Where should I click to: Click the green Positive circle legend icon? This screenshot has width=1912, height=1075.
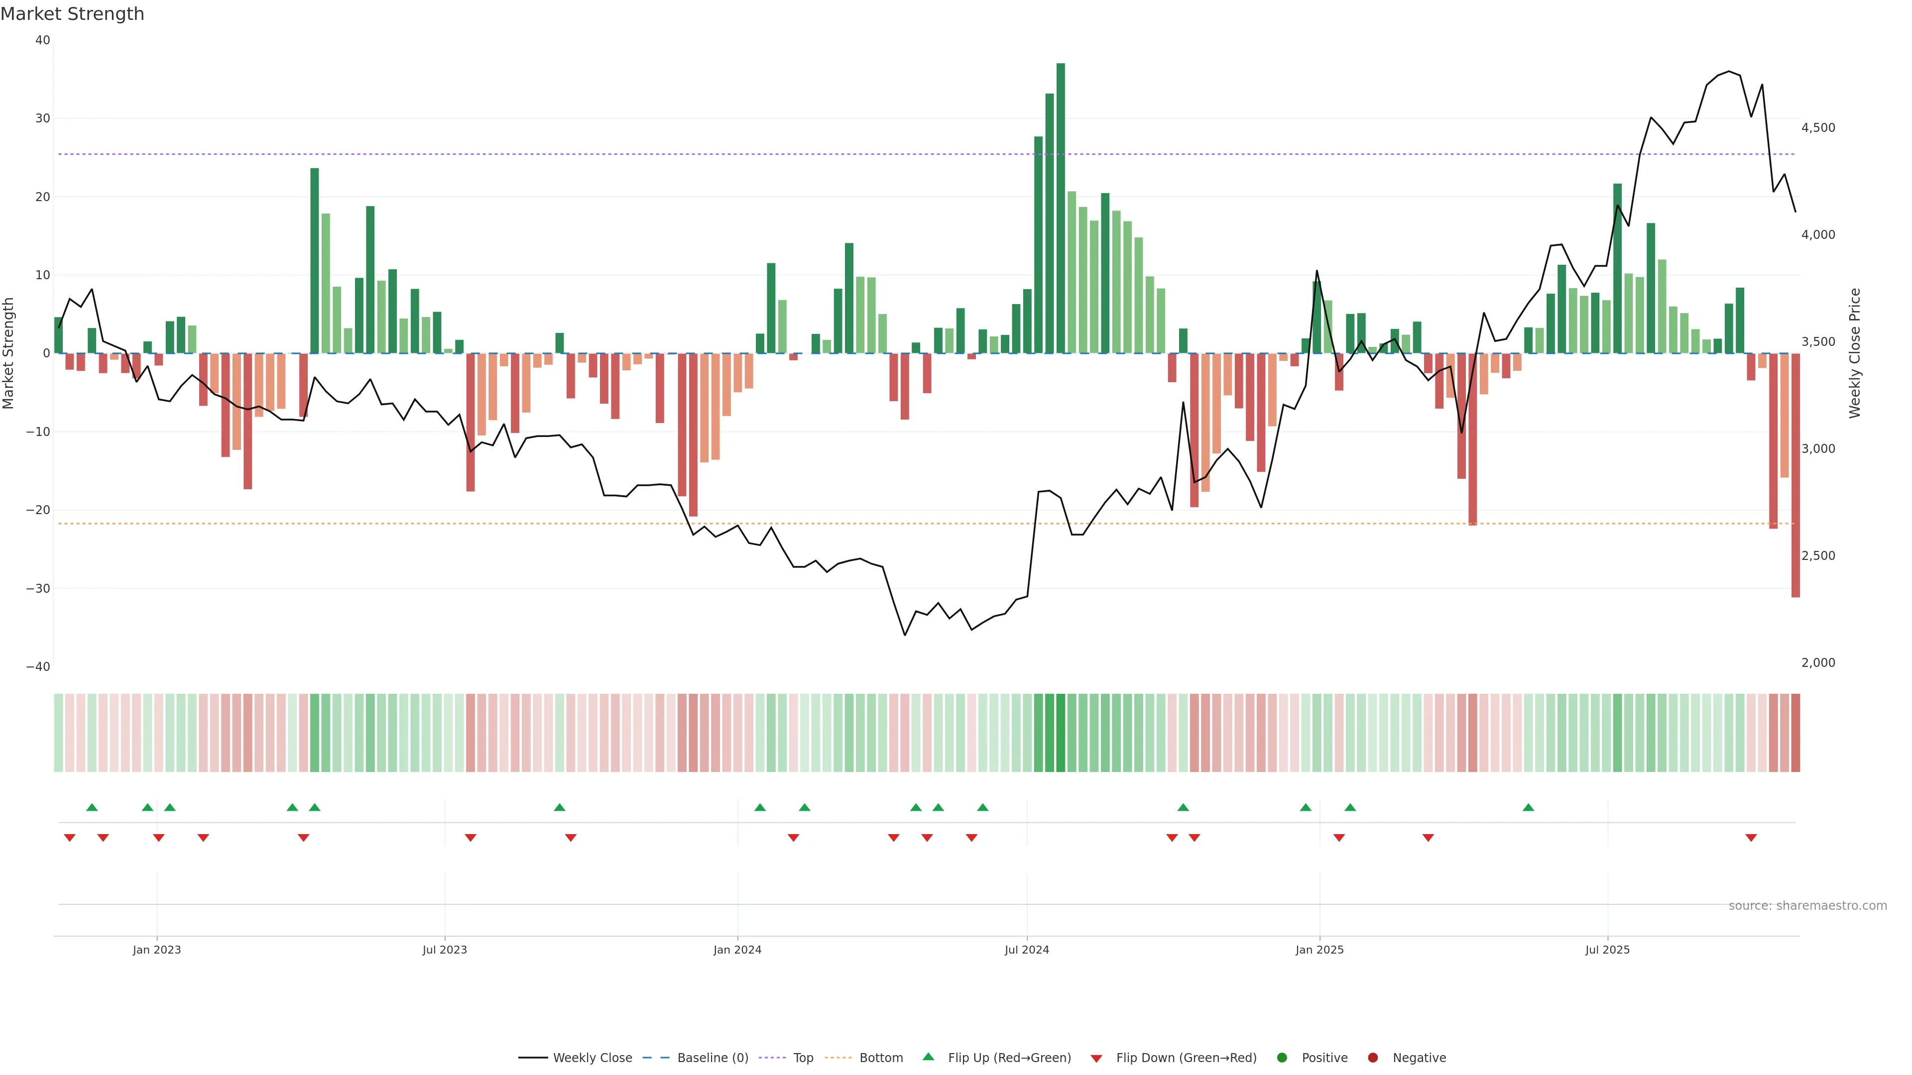1282,1058
